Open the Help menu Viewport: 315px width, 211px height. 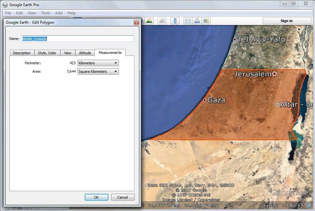[71, 13]
